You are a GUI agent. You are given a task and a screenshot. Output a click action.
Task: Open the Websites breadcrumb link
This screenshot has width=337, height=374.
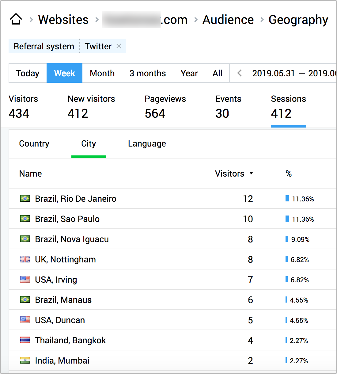pos(63,19)
